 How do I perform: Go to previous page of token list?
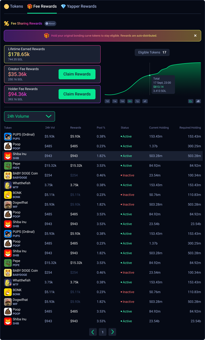[x=93, y=332]
